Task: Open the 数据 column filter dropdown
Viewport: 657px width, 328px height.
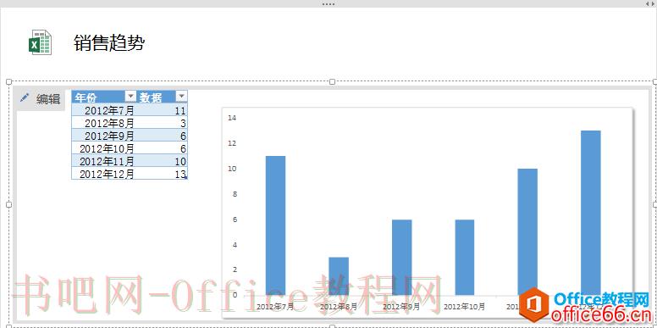Action: (181, 97)
